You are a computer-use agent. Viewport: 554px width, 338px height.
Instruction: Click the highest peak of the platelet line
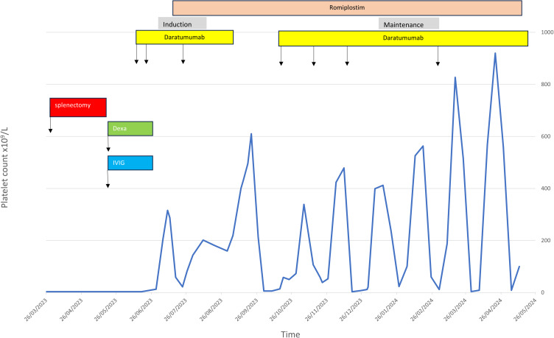tap(495, 53)
